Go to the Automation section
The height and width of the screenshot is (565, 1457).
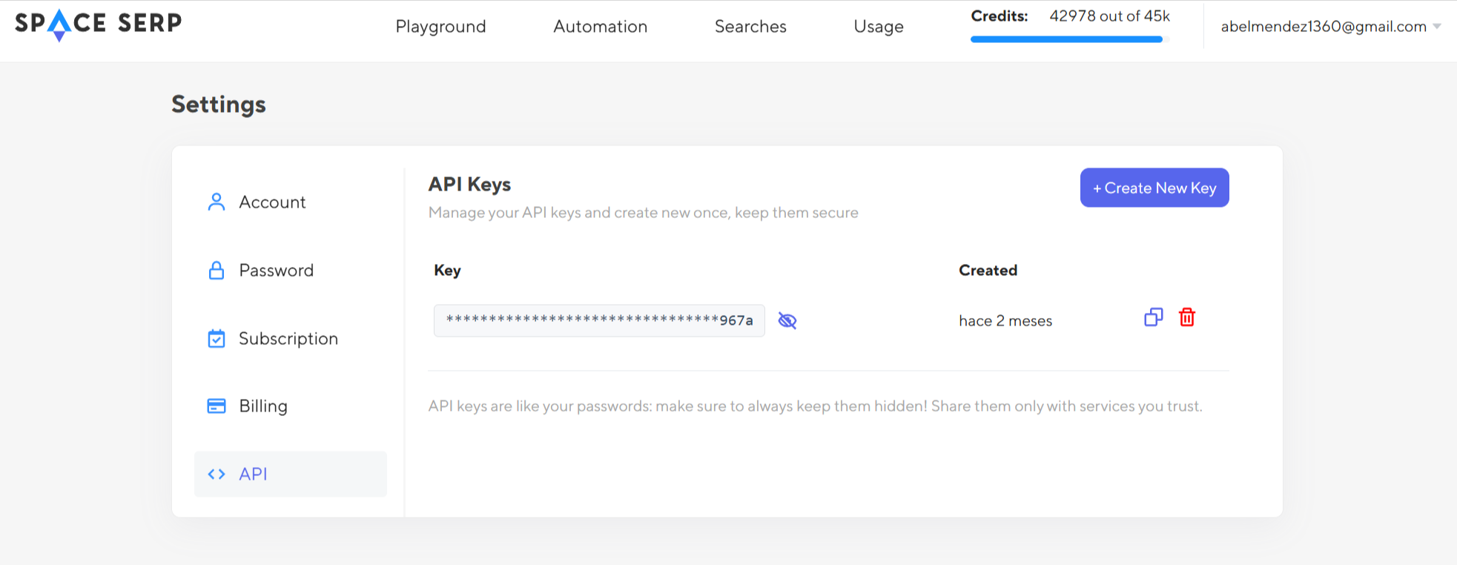[x=600, y=27]
